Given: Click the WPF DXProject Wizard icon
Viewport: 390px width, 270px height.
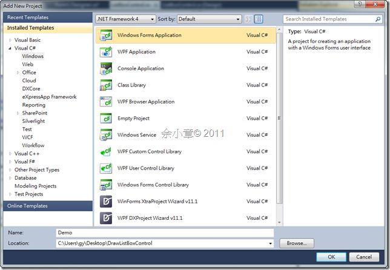Looking at the screenshot, I should 106,218.
